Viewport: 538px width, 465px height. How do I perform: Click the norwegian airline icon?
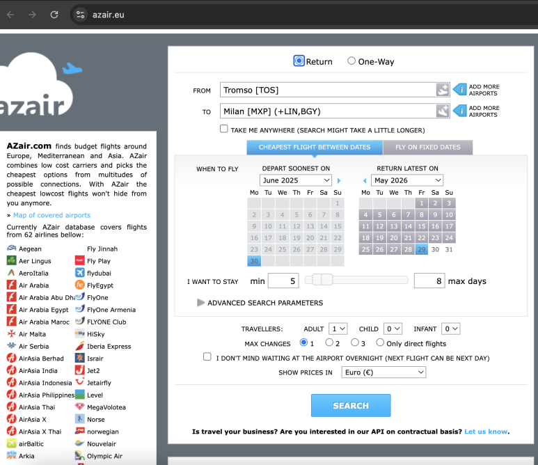[79, 432]
